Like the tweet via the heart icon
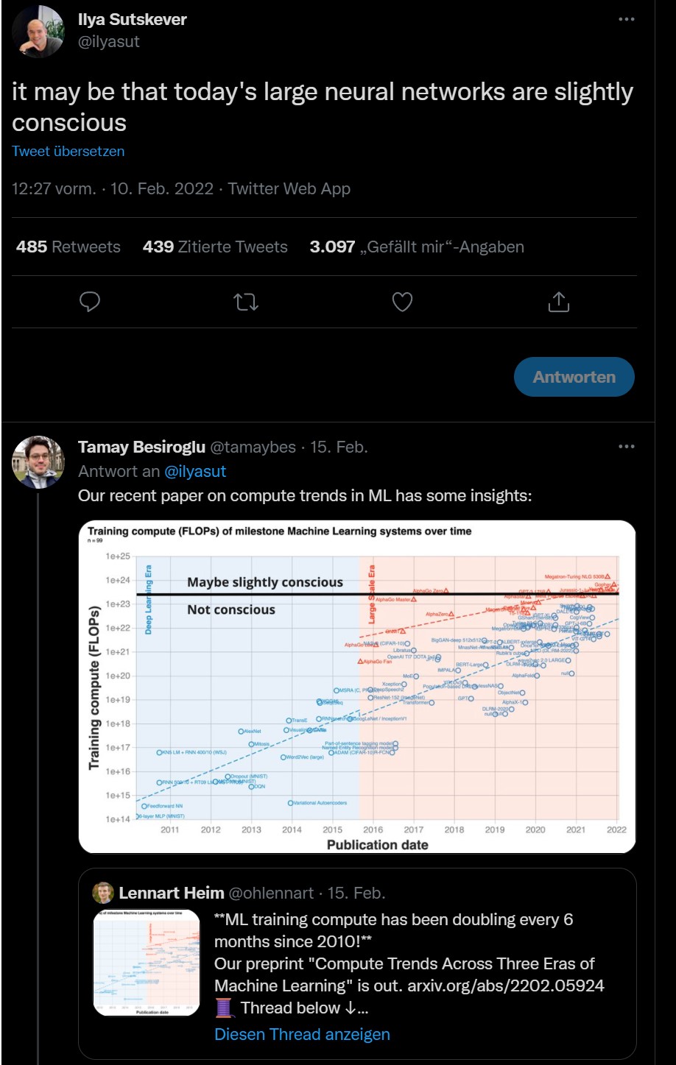The width and height of the screenshot is (676, 1065). pyautogui.click(x=402, y=302)
